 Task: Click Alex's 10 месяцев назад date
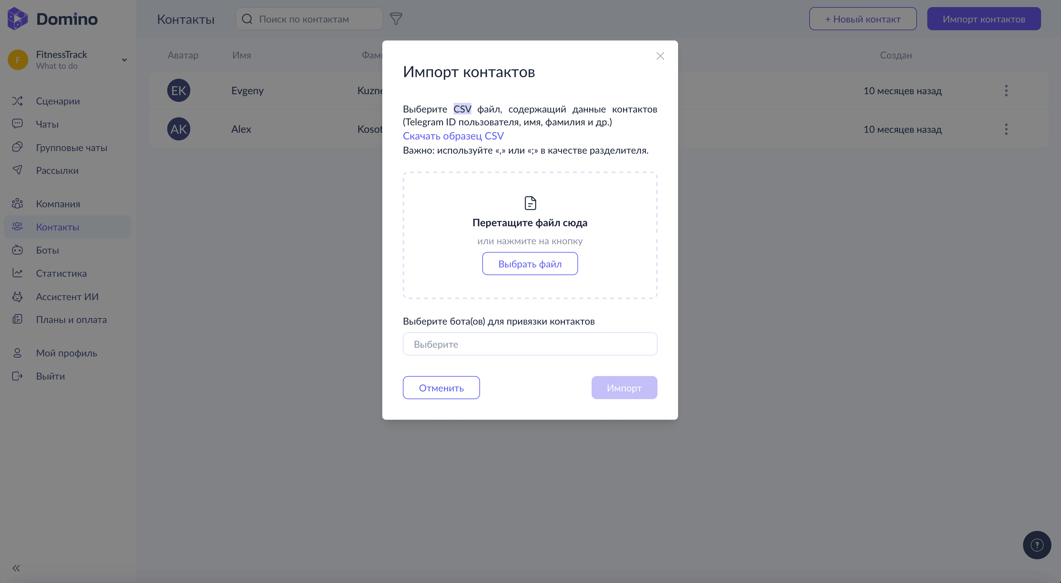[902, 129]
